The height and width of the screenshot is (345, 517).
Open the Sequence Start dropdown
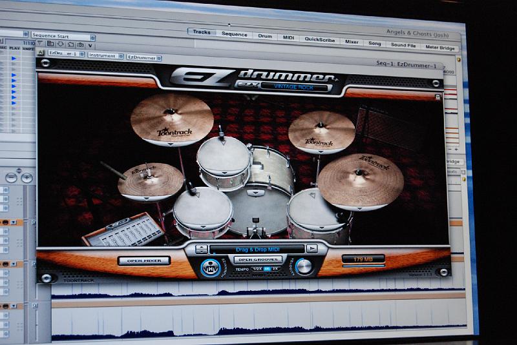(x=63, y=36)
